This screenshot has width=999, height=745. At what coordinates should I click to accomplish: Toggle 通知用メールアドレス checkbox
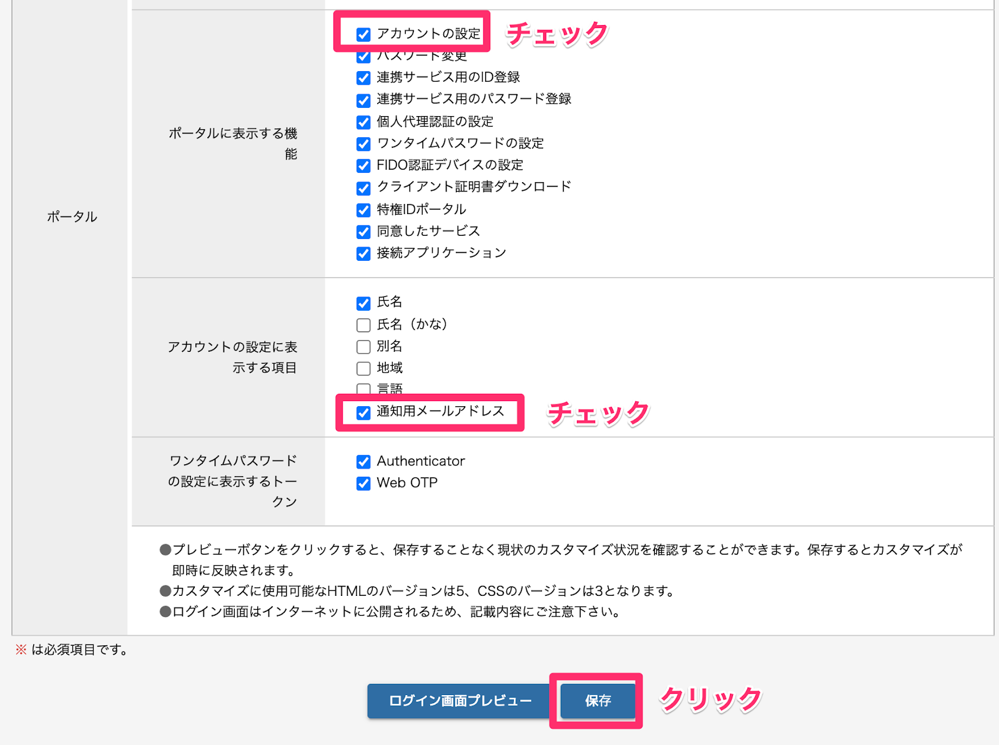pyautogui.click(x=363, y=412)
